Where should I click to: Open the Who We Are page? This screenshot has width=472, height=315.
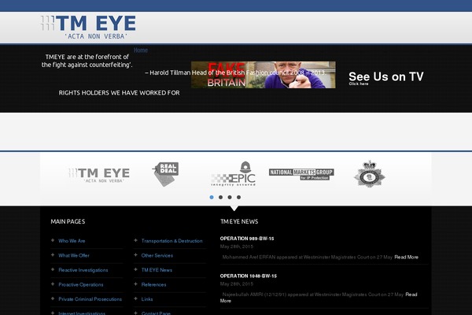click(72, 241)
